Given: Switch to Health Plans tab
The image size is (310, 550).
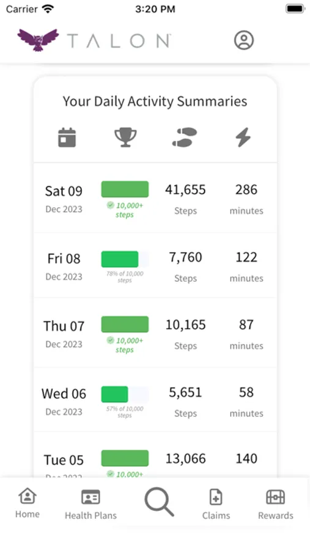Looking at the screenshot, I should 90,504.
